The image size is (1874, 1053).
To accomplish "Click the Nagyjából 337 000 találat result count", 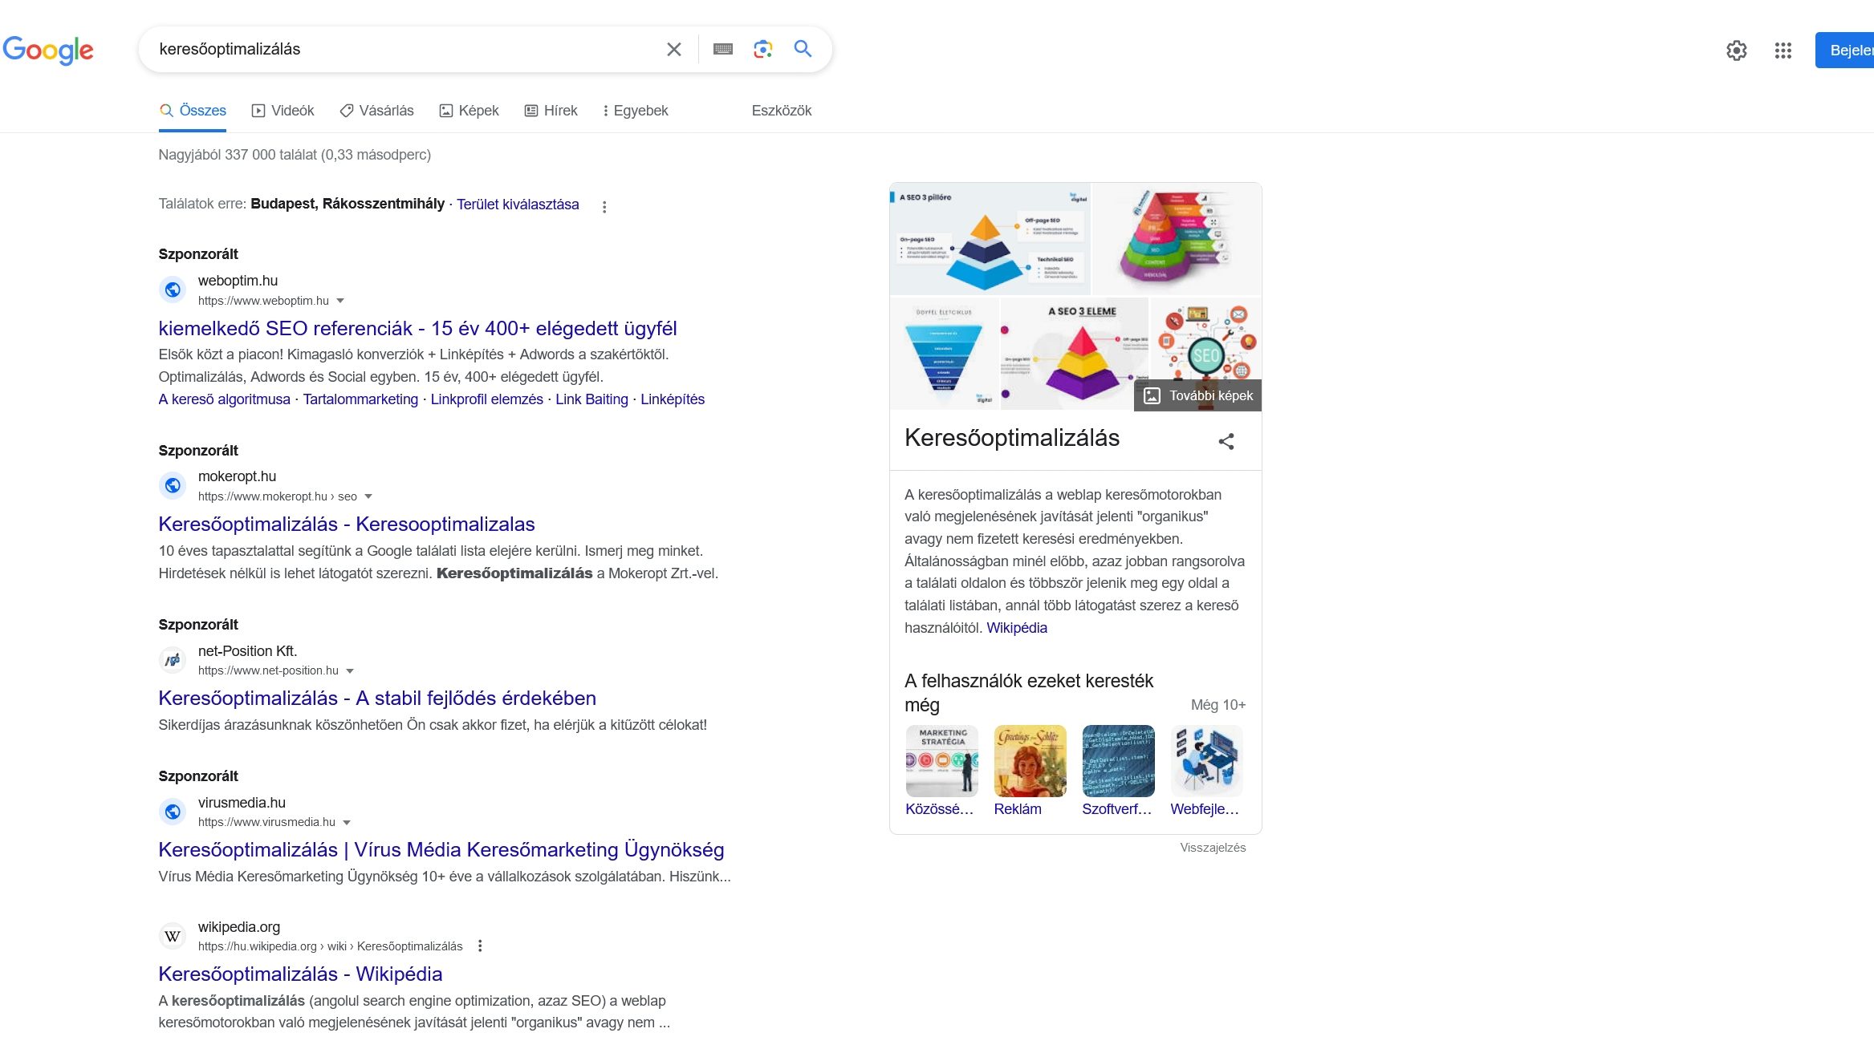I will [295, 155].
